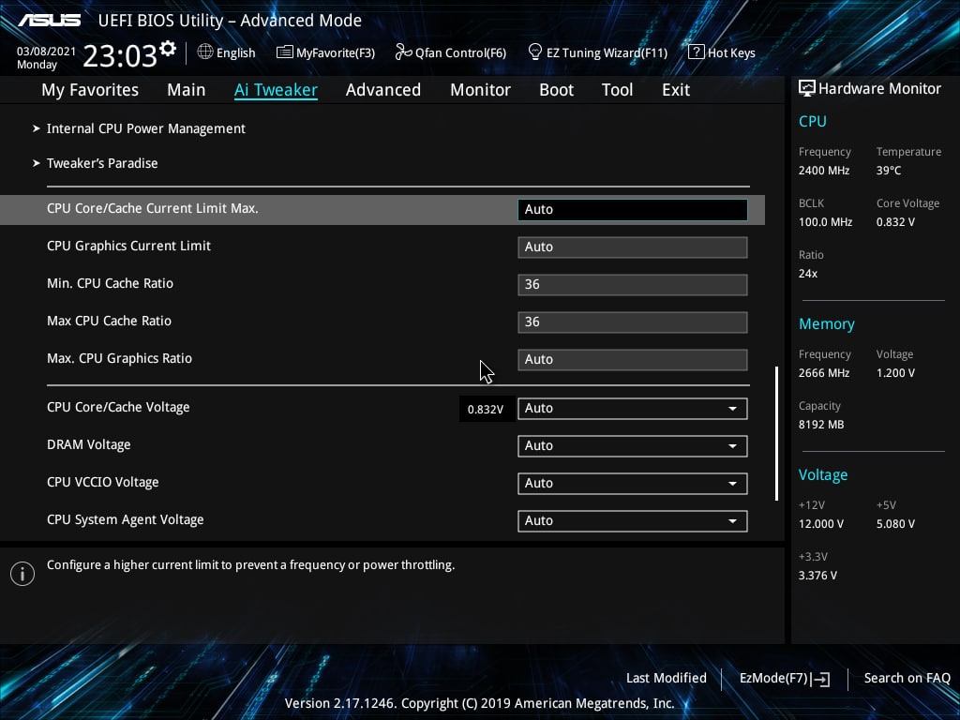Viewport: 960px width, 720px height.
Task: Click Max CPU Cache Ratio value field
Action: click(633, 322)
